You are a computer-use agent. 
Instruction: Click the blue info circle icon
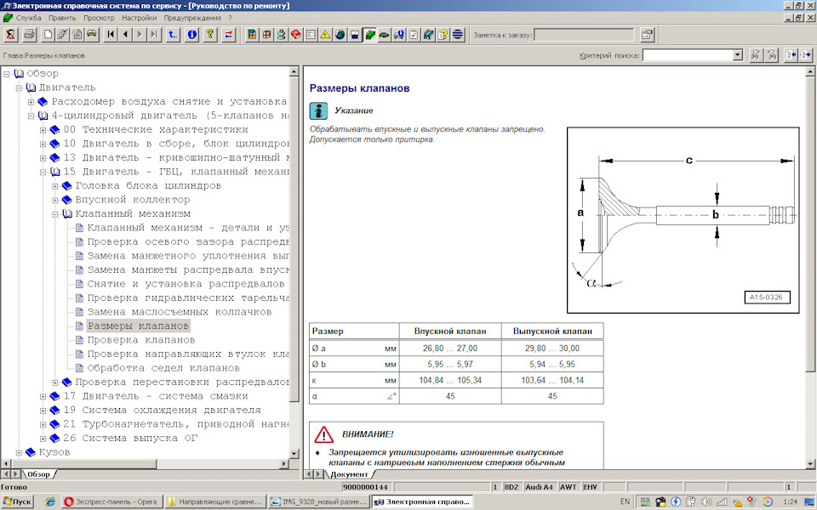point(192,35)
